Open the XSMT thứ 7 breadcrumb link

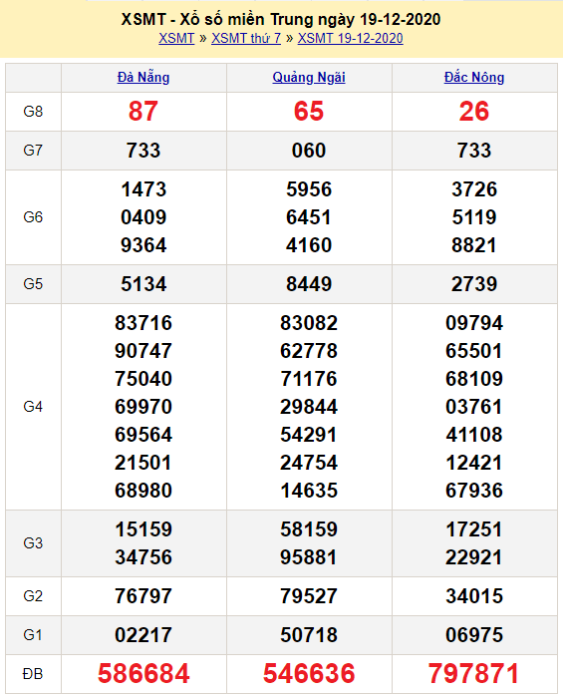pyautogui.click(x=246, y=39)
